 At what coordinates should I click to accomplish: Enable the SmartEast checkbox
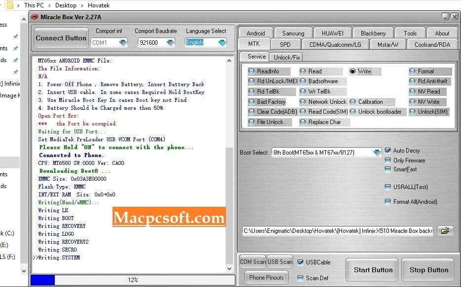(388, 169)
